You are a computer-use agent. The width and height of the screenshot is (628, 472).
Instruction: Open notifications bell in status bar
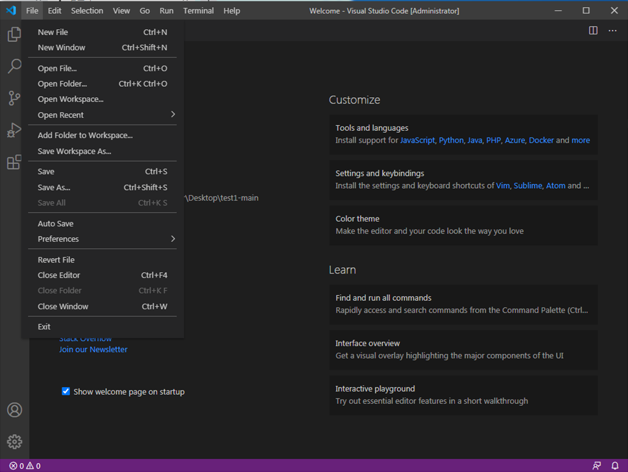click(615, 466)
